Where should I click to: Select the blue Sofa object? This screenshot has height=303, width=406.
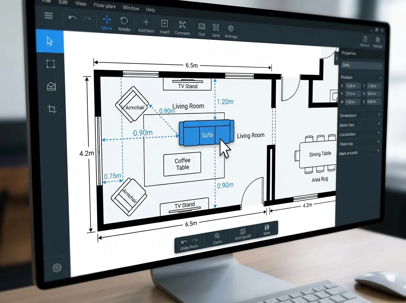(x=207, y=133)
